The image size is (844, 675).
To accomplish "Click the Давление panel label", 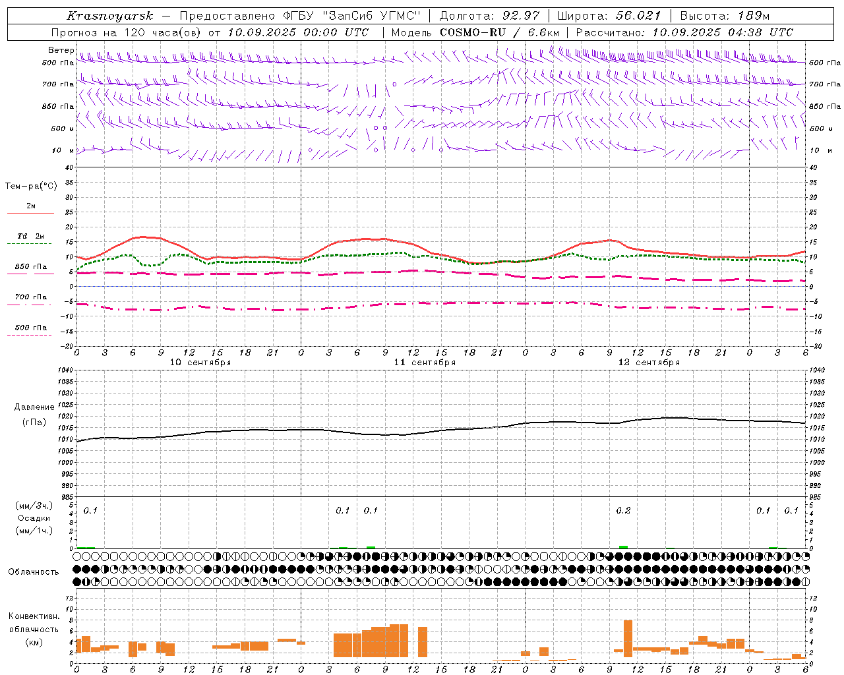I will click(34, 407).
